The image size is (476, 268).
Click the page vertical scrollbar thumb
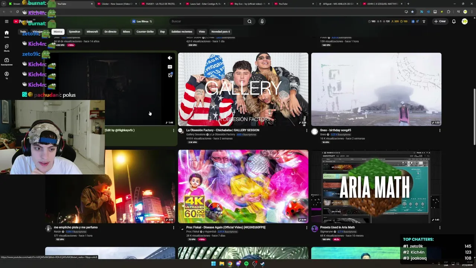click(x=474, y=117)
